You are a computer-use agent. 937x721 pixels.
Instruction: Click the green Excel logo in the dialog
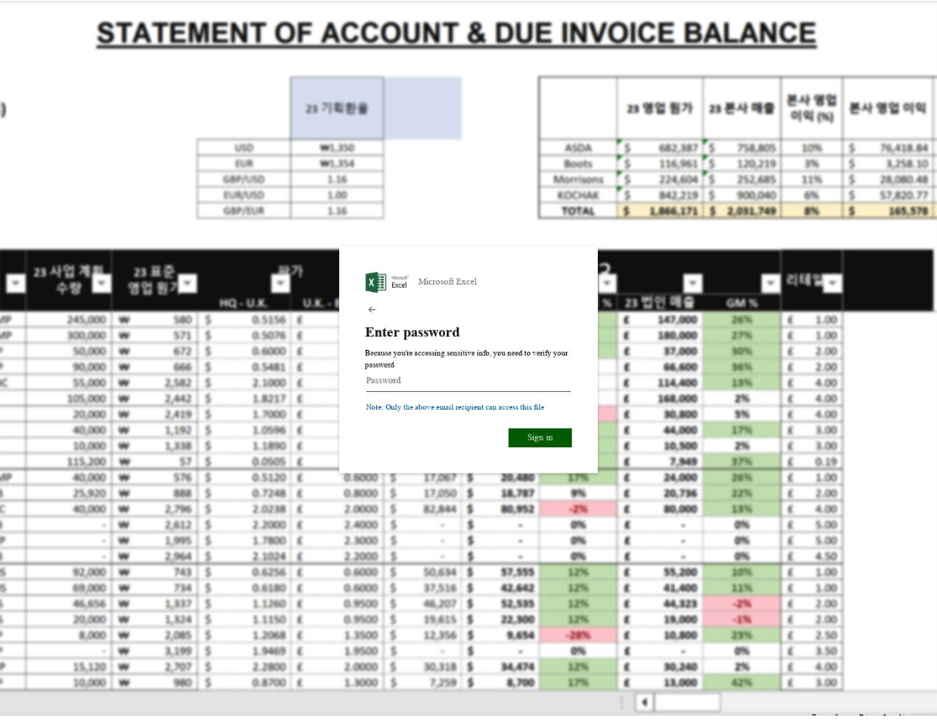pyautogui.click(x=376, y=282)
